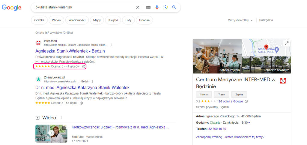Click the video section icon beside Wideo

[x=37, y=118]
